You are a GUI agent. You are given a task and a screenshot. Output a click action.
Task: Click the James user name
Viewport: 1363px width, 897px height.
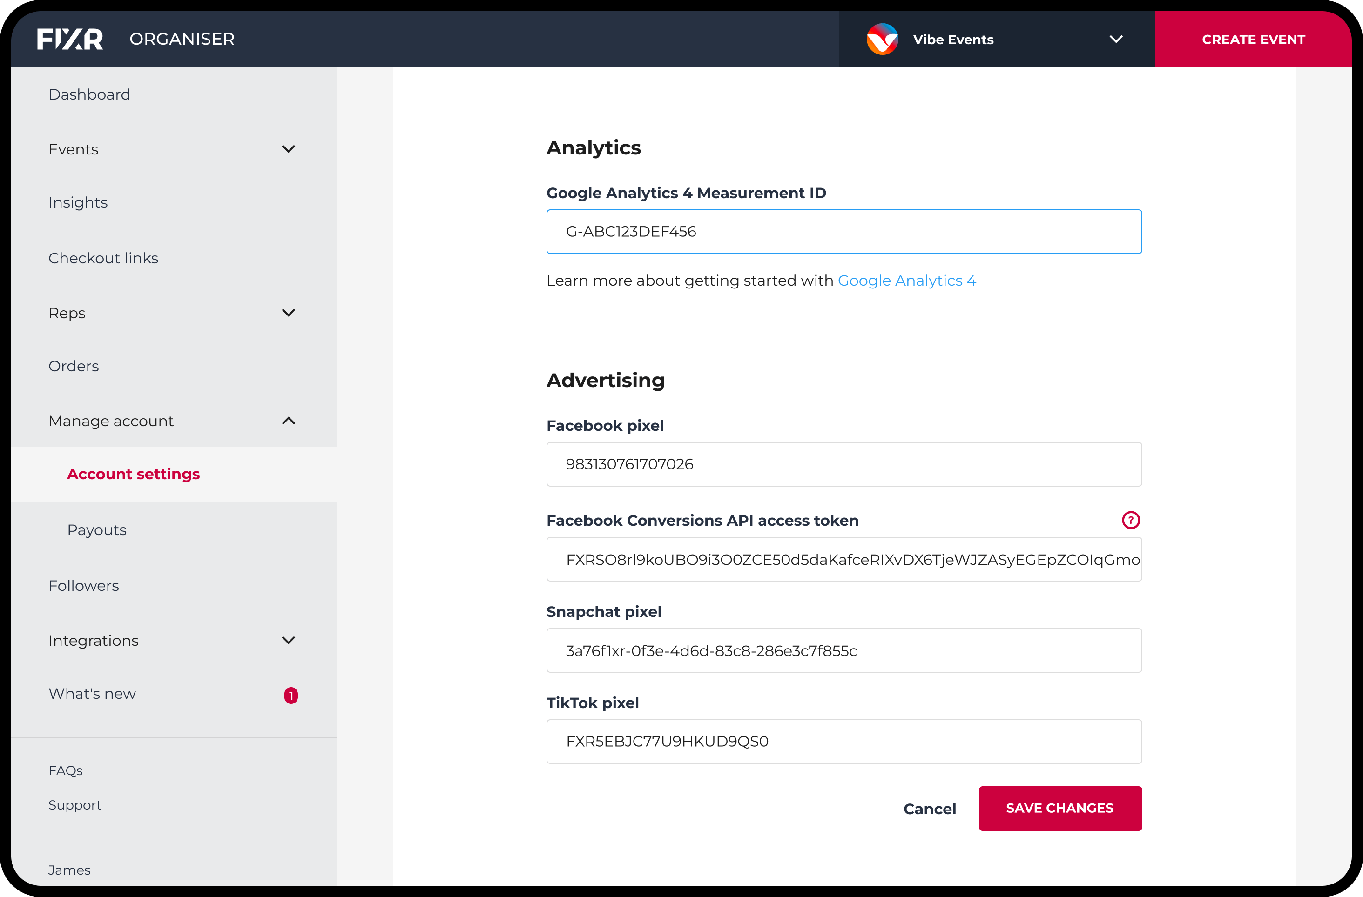(69, 870)
